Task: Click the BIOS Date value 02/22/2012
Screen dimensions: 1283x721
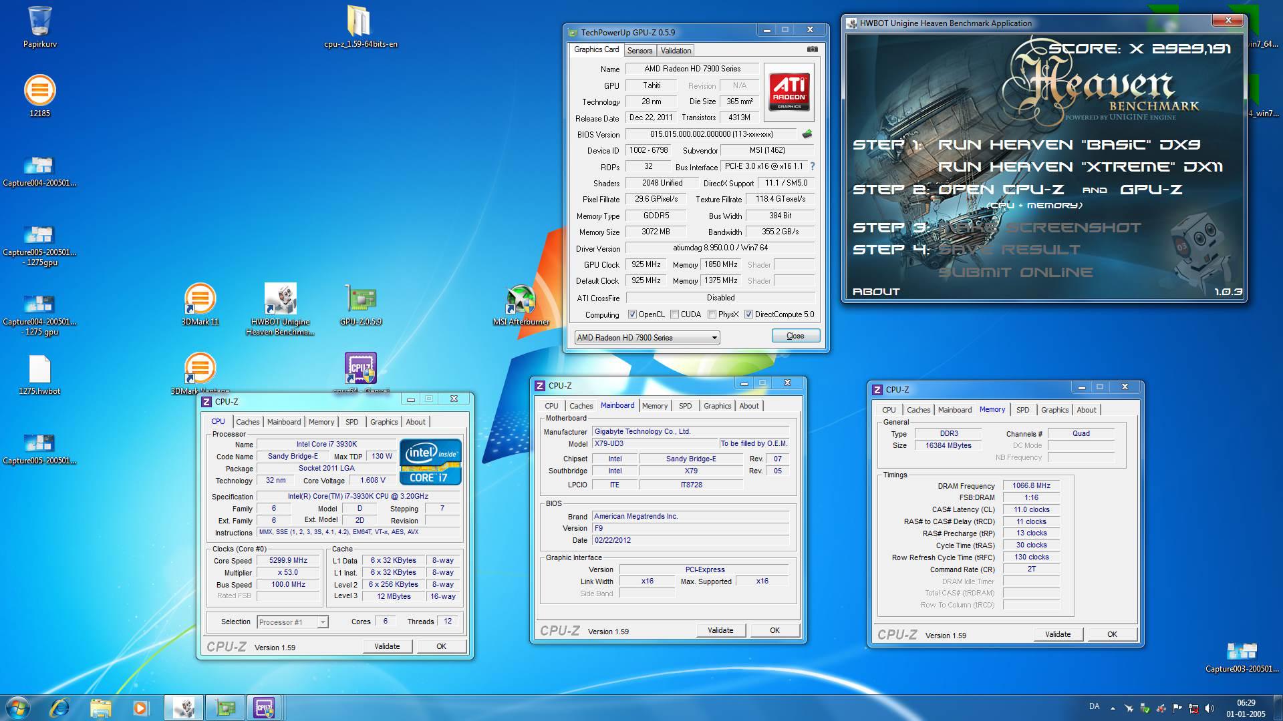Action: 690,540
